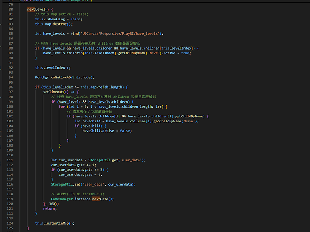Viewport: 310px width, 232px height.
Task: Click line number 111 in the gutter
Action: (10, 160)
